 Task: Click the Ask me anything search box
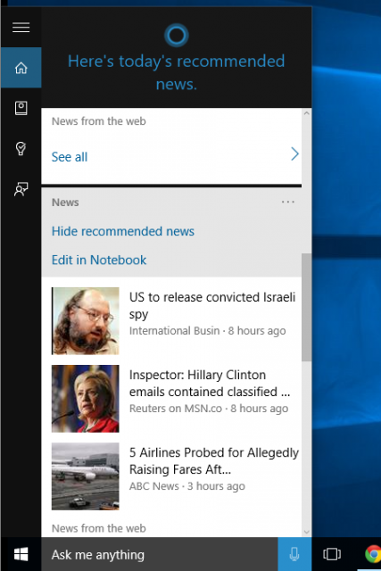[x=160, y=554]
